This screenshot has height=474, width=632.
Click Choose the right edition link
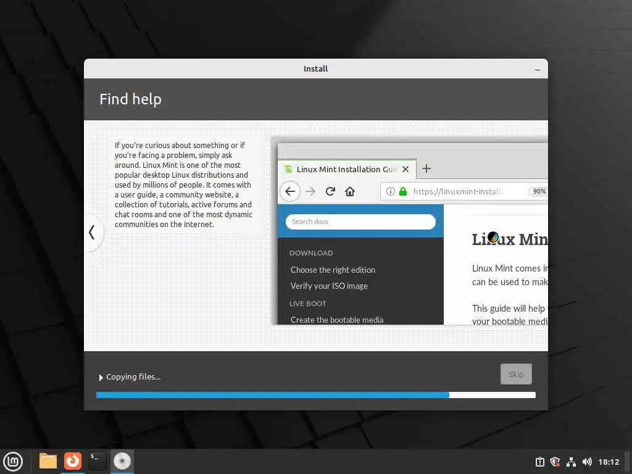coord(333,270)
